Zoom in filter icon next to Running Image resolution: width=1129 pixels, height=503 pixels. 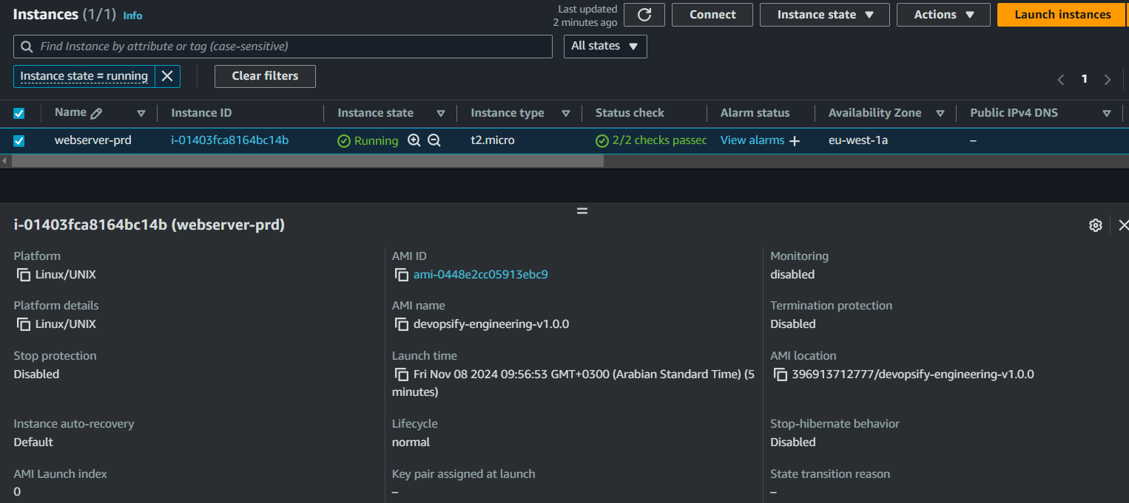414,140
